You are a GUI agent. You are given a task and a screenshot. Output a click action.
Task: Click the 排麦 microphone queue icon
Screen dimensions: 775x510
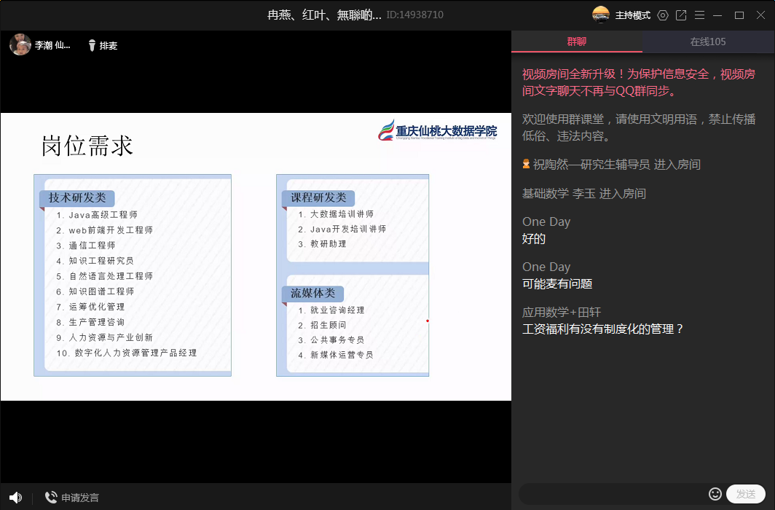[x=93, y=46]
